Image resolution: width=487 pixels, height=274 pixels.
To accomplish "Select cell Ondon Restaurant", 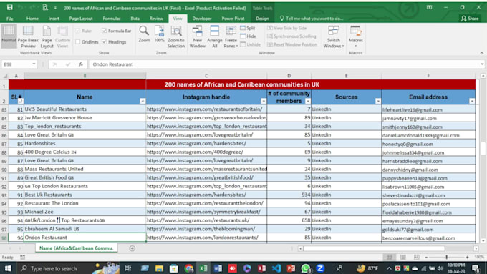I will click(85, 238).
